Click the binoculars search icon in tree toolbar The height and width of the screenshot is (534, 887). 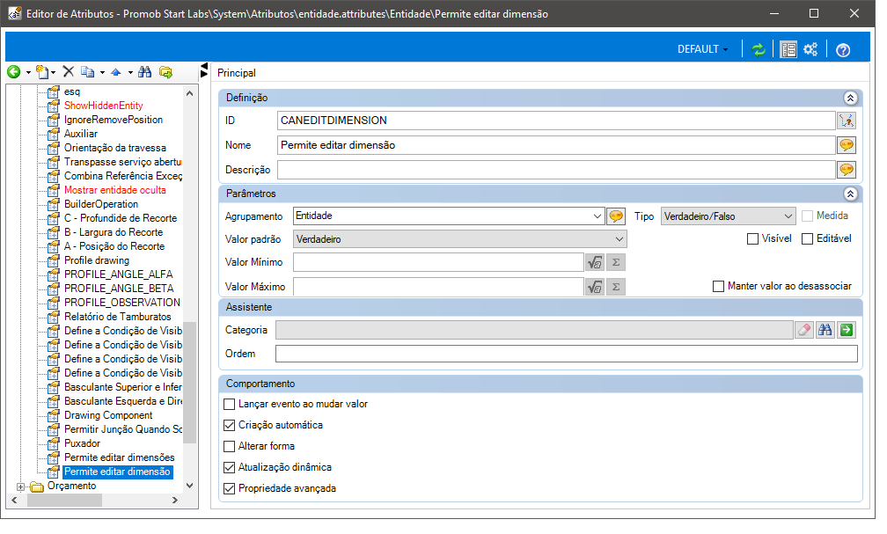click(x=145, y=72)
